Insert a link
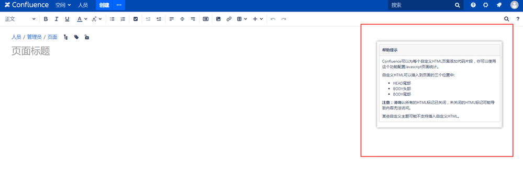Viewport: 523px width, 189px height. [x=229, y=19]
